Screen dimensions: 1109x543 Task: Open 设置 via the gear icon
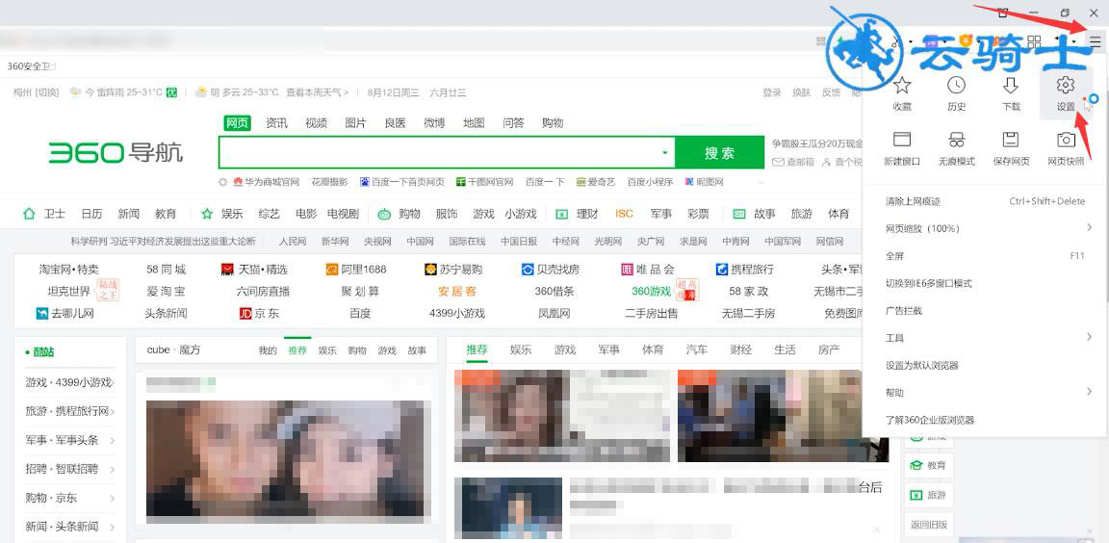tap(1065, 86)
